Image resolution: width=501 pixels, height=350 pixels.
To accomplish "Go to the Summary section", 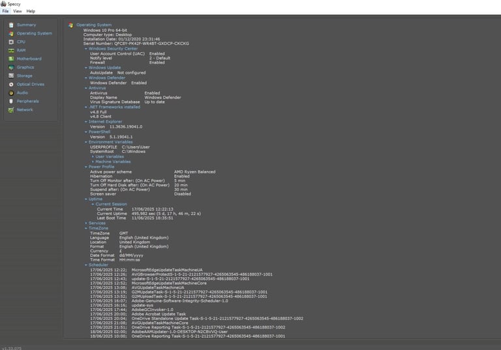I will [x=26, y=25].
